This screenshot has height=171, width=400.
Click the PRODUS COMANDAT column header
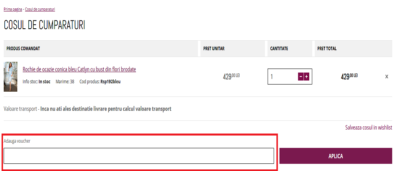pos(23,49)
